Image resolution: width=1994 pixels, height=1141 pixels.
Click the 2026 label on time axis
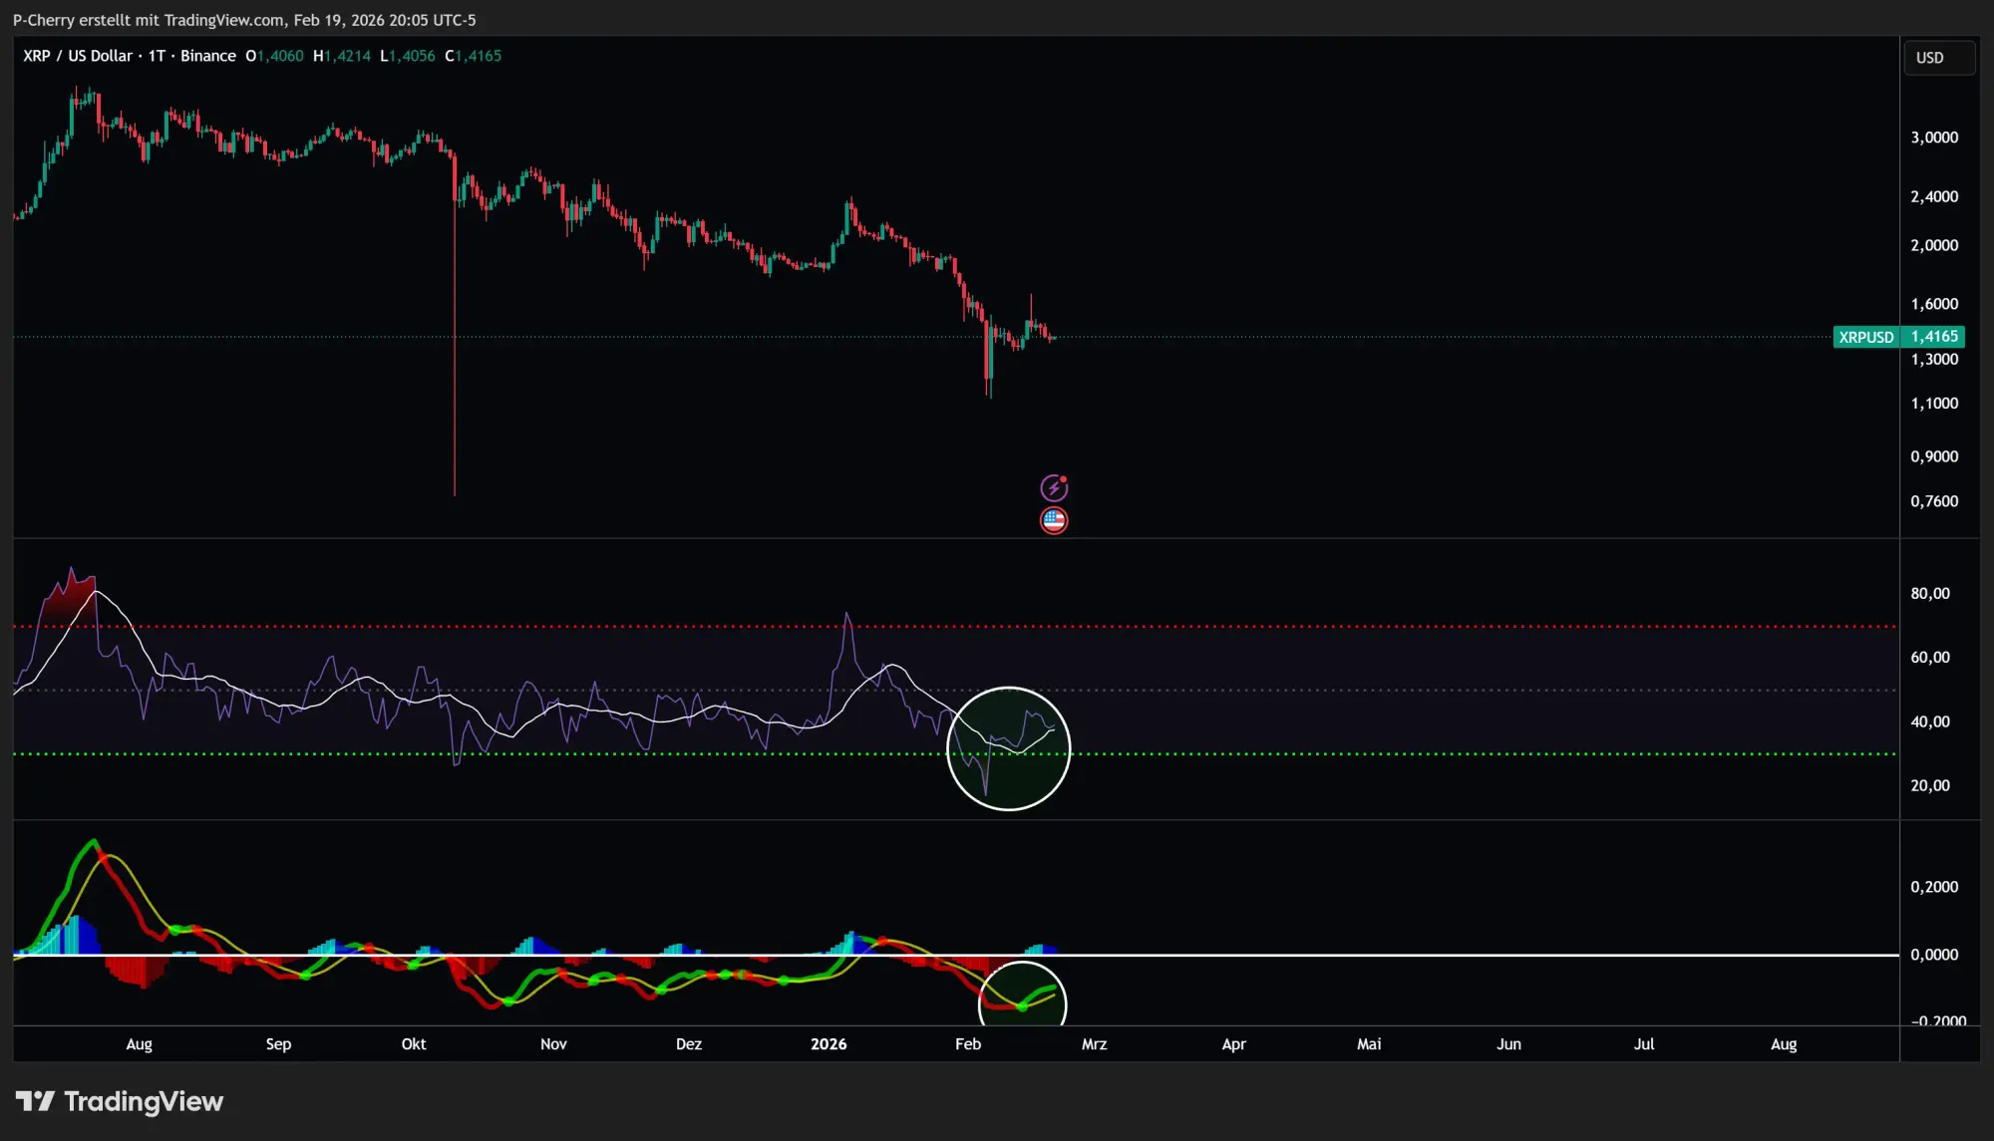[829, 1044]
